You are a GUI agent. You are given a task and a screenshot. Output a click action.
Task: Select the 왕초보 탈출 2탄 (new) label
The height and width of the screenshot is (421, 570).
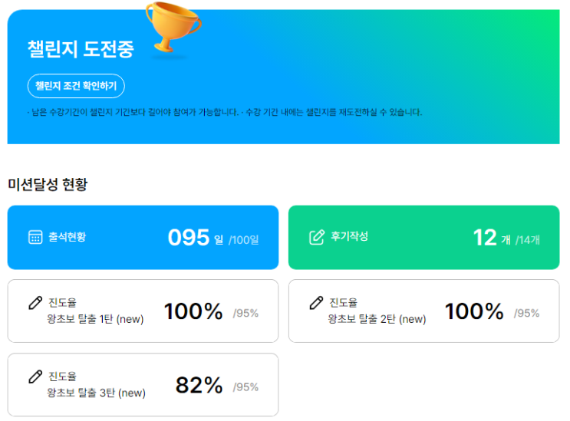[x=377, y=319]
